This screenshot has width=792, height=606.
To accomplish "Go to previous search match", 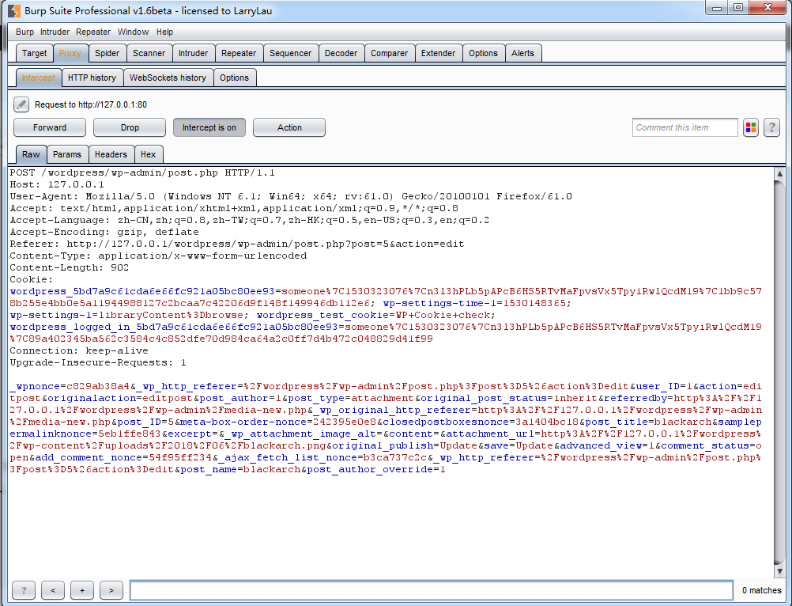I will pyautogui.click(x=53, y=590).
